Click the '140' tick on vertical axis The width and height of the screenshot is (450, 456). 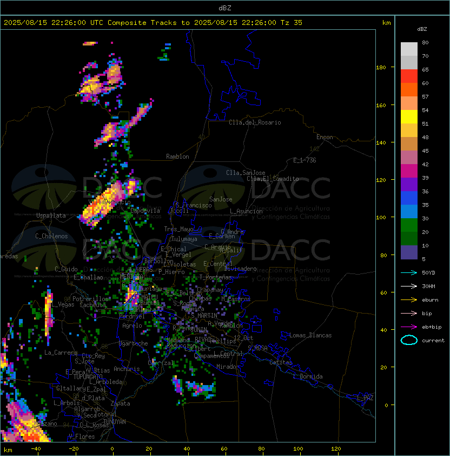(381, 142)
